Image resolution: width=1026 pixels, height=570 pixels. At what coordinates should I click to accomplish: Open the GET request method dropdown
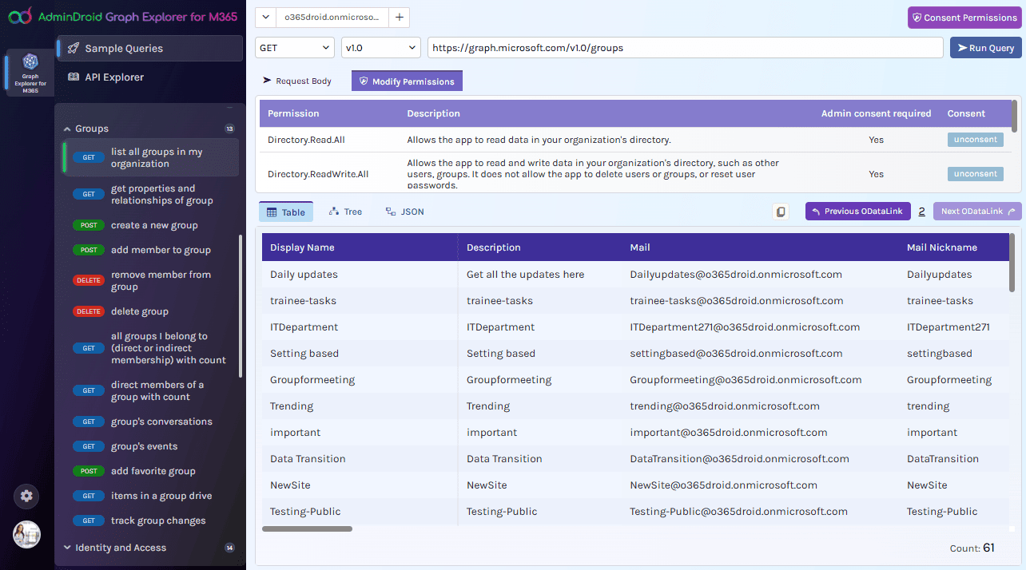tap(294, 48)
